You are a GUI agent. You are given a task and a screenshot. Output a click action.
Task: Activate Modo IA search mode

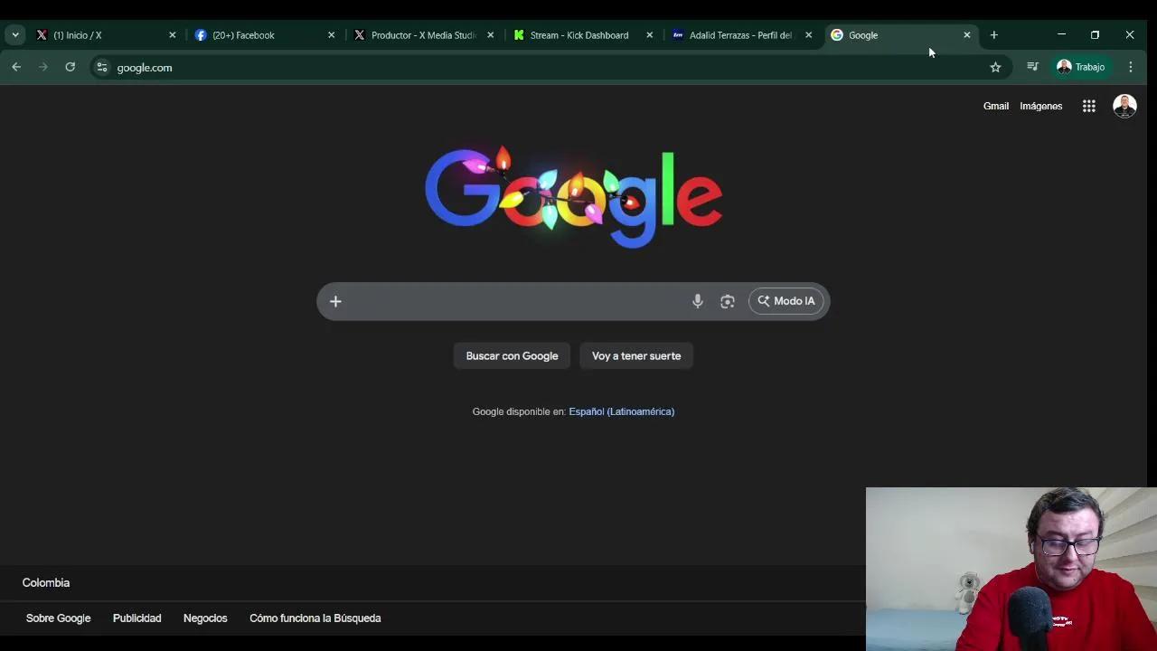(x=785, y=300)
